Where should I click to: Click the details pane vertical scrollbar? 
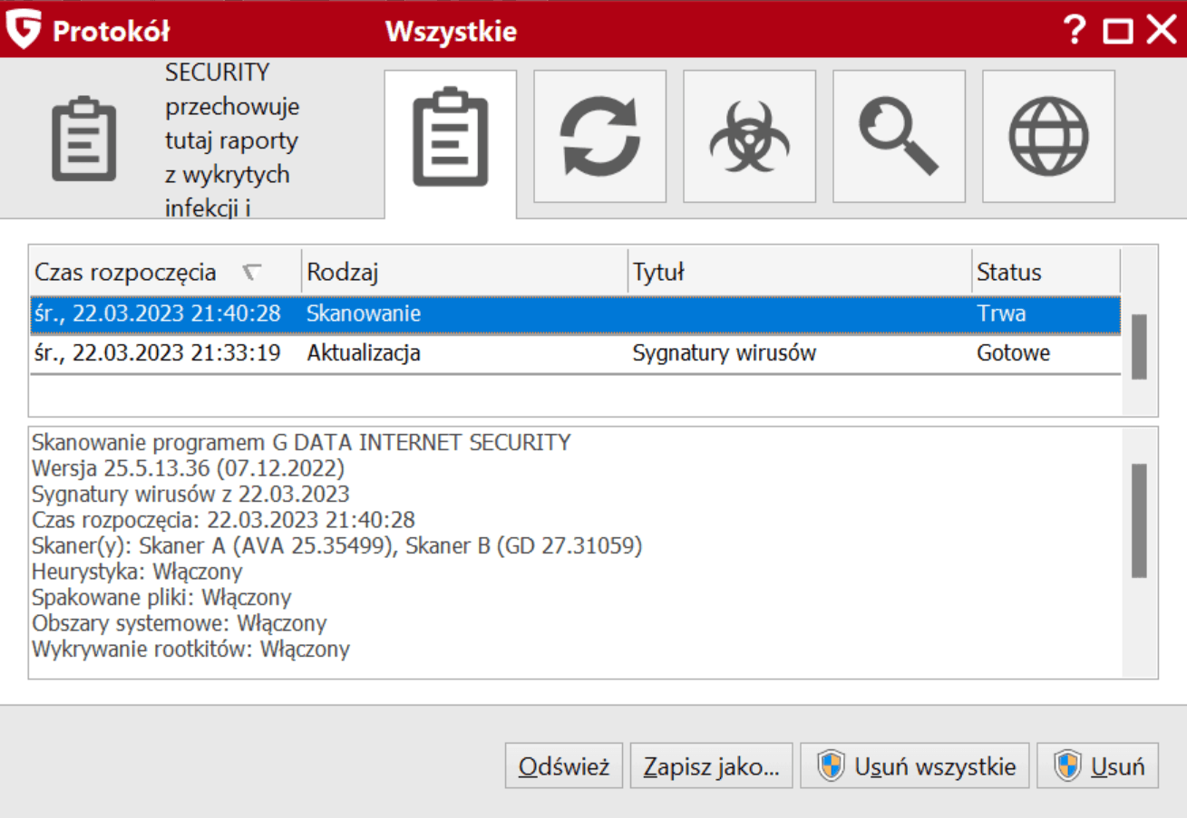click(x=1139, y=520)
